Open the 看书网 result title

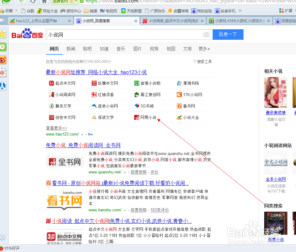tap(120, 183)
